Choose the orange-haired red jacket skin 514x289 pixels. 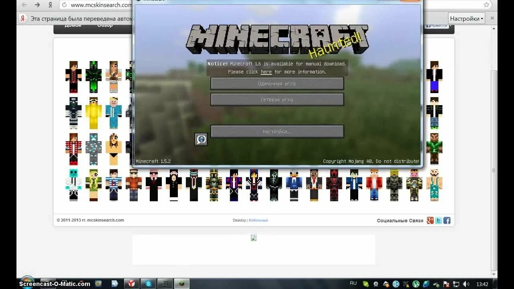pos(374,185)
